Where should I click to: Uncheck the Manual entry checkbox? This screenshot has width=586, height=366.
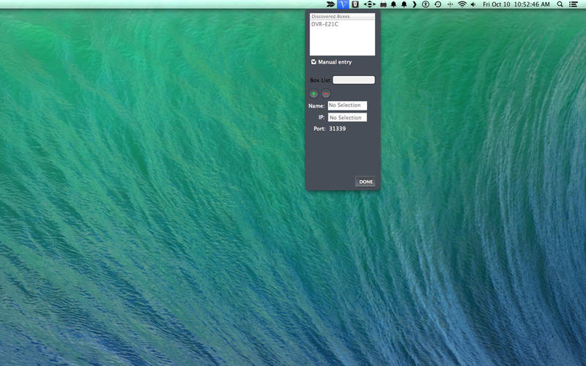[x=314, y=62]
